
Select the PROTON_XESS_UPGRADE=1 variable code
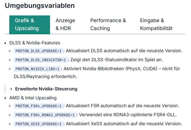point(38,124)
